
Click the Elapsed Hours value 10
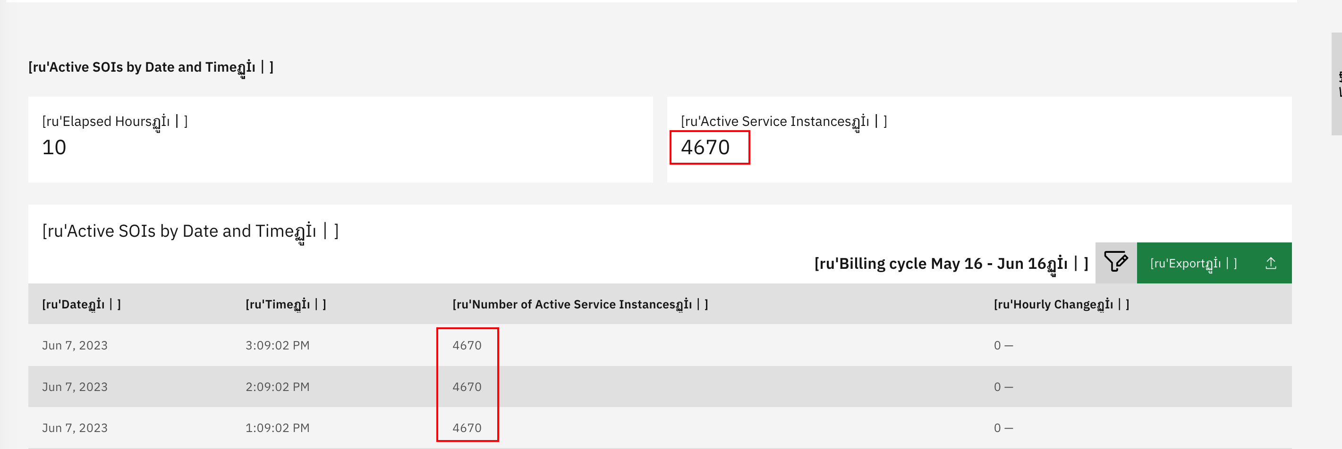54,147
